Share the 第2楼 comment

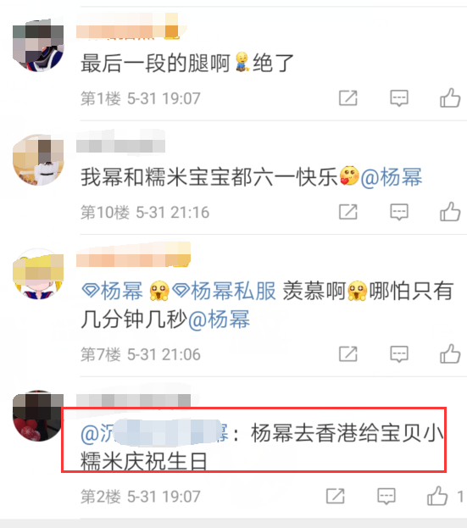335,496
